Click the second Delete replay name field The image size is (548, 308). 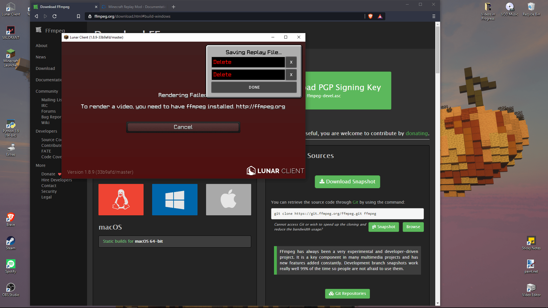click(x=248, y=75)
